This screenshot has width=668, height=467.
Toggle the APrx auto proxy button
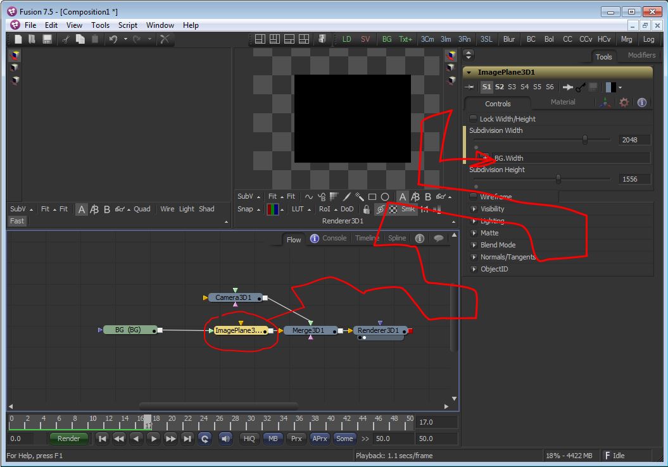pyautogui.click(x=320, y=439)
